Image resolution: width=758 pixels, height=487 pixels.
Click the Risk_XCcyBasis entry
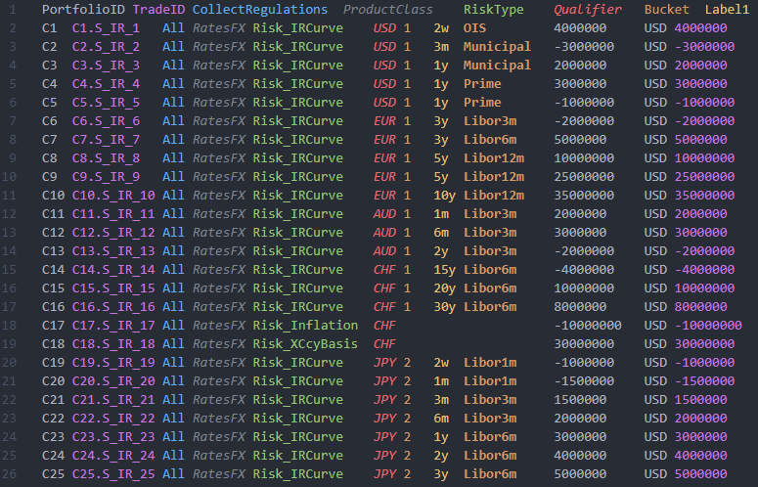[305, 343]
